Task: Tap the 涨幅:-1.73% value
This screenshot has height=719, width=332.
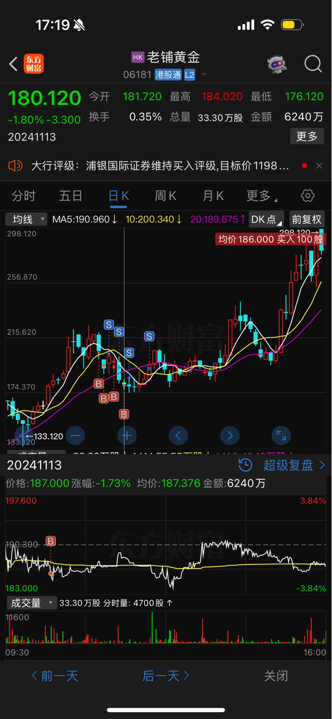Action: pos(101,483)
